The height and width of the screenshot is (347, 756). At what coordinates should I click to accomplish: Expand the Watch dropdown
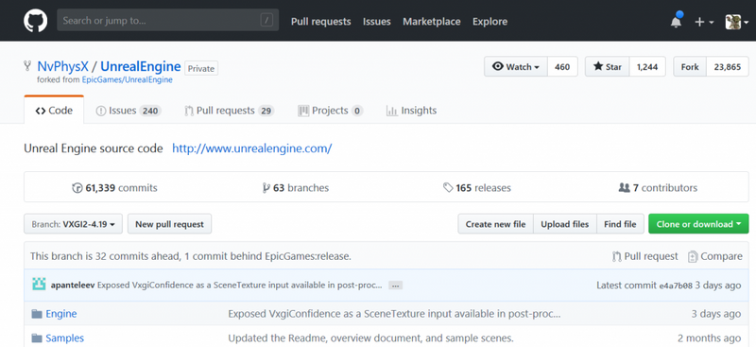(x=516, y=66)
